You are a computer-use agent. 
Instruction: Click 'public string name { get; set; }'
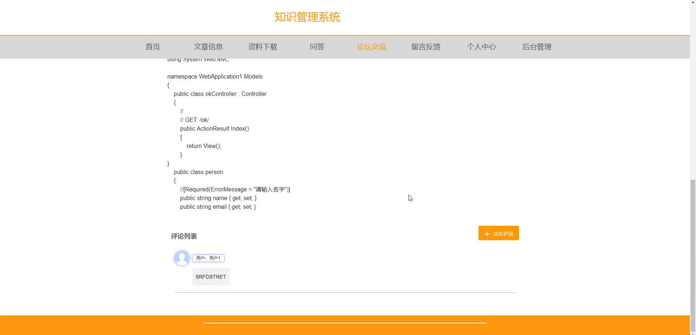(218, 198)
